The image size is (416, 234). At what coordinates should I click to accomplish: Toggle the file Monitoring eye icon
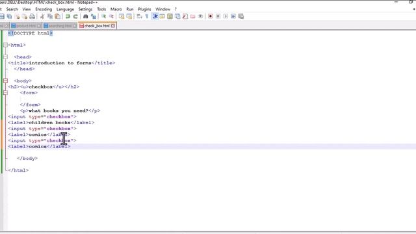[x=201, y=16]
